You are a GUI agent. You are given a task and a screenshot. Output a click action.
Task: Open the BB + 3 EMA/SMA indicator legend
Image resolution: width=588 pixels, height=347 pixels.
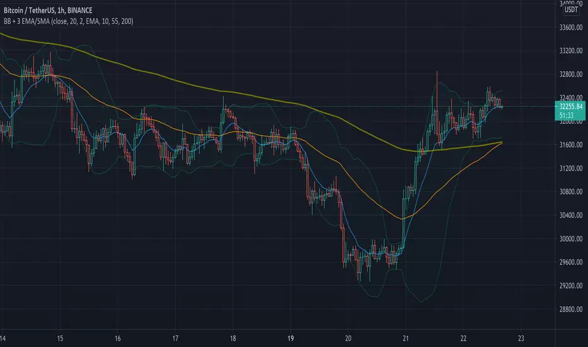coord(72,21)
